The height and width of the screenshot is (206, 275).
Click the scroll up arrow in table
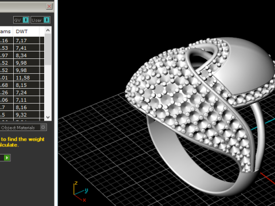(48, 30)
